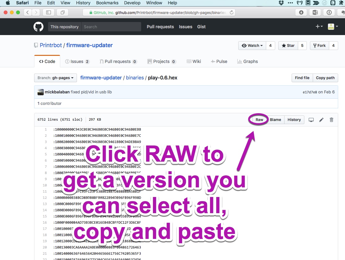Go back with Safari back arrow
This screenshot has height=260, width=345.
(28, 12)
